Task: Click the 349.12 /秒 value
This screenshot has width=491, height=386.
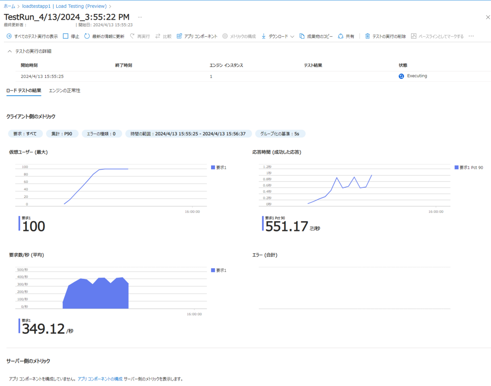Action: click(47, 329)
